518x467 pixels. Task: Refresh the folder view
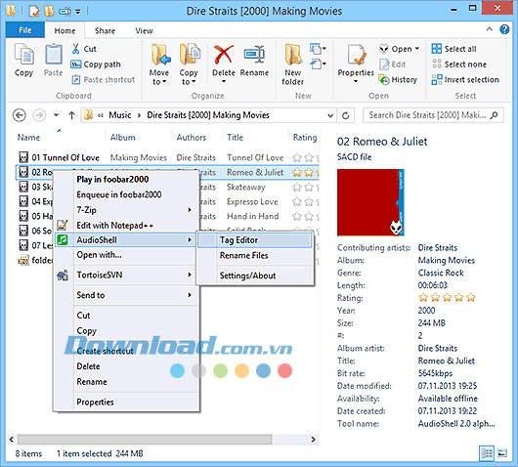pyautogui.click(x=346, y=115)
